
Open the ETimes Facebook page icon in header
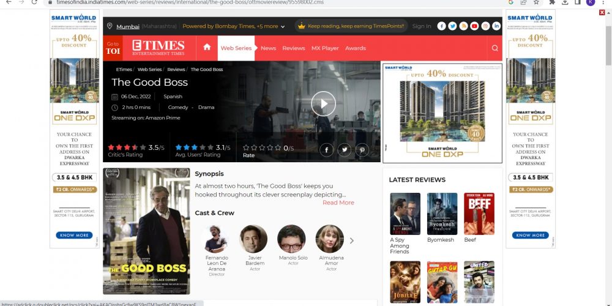point(441,26)
